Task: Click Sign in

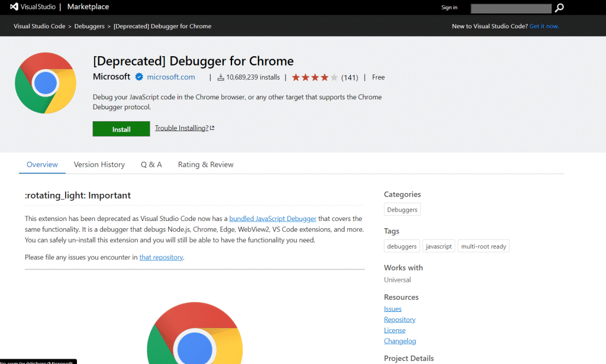Action: tap(449, 7)
